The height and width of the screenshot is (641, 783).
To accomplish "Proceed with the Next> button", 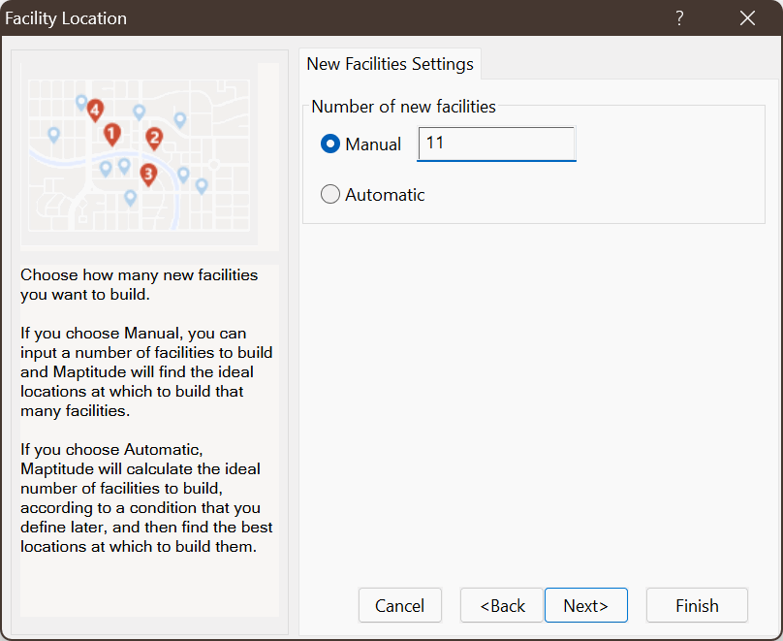I will click(585, 605).
